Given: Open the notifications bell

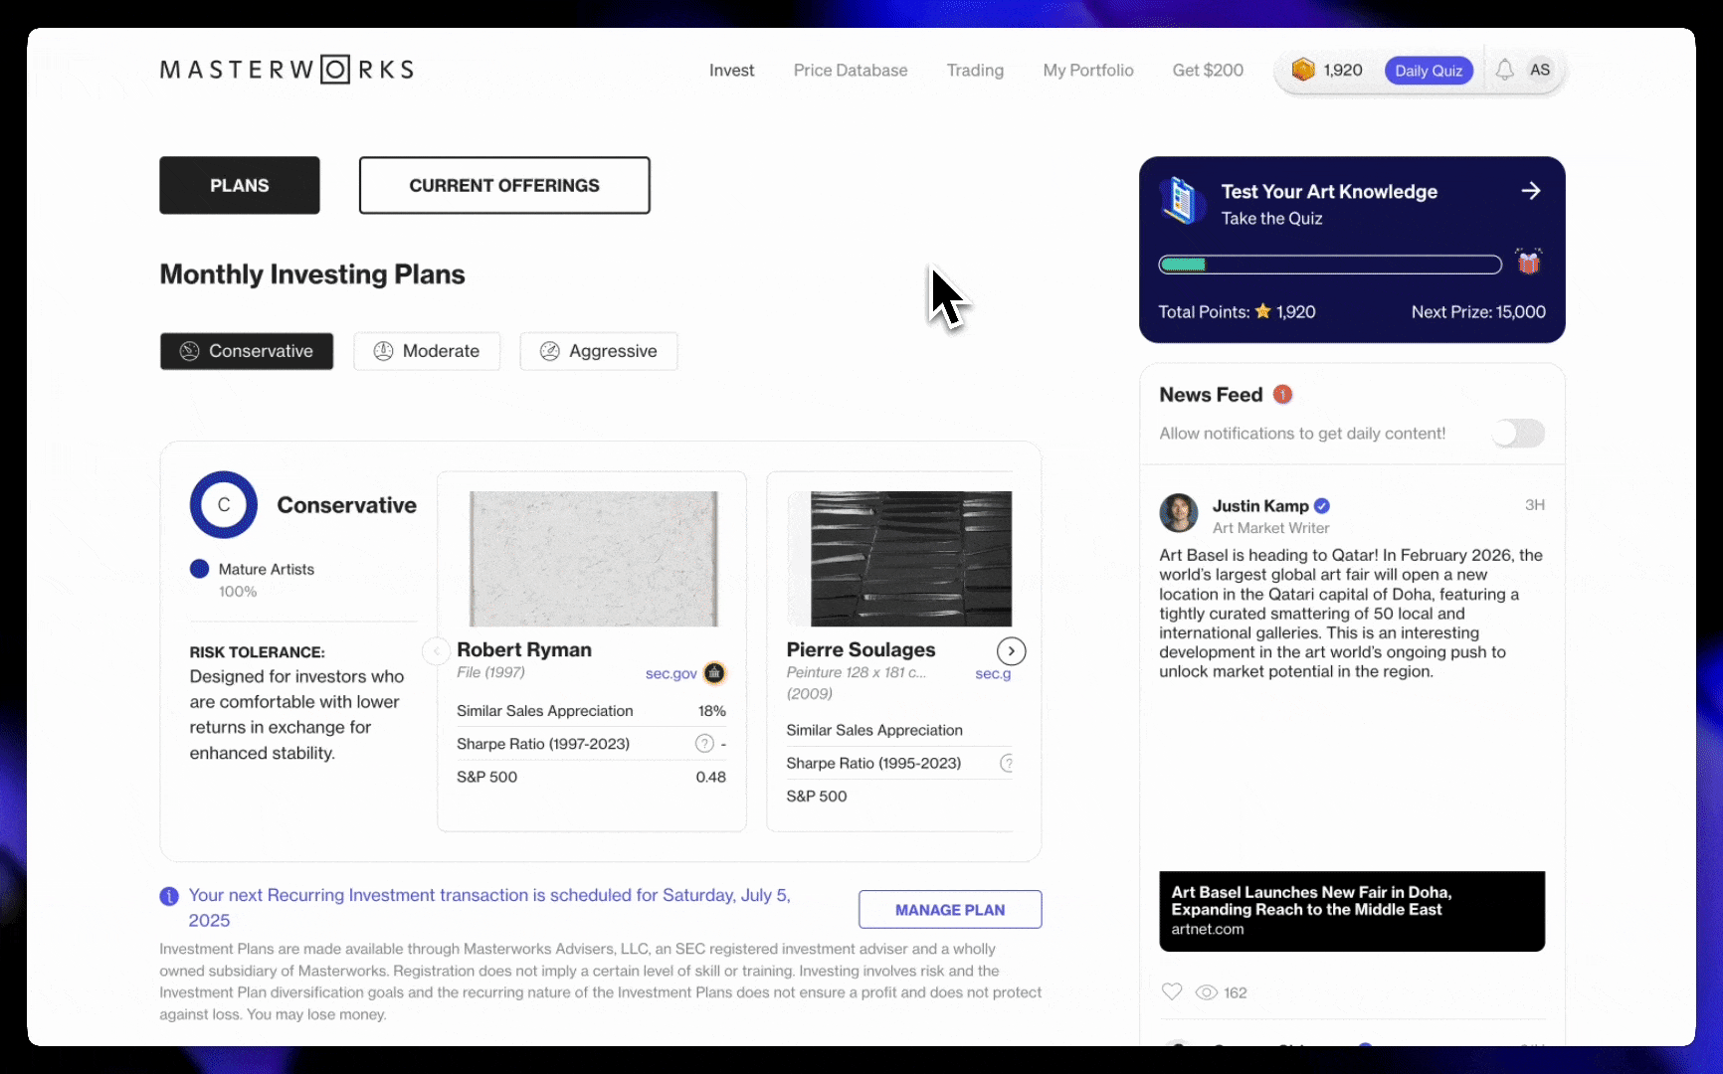Looking at the screenshot, I should [1505, 70].
